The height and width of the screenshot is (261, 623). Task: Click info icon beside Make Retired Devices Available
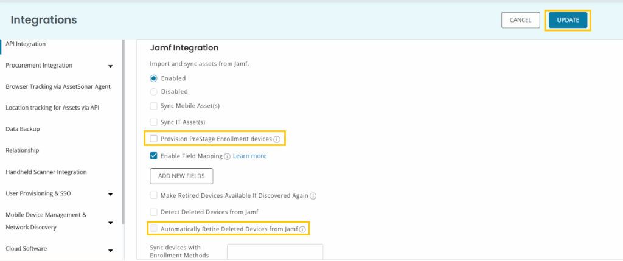tap(313, 196)
